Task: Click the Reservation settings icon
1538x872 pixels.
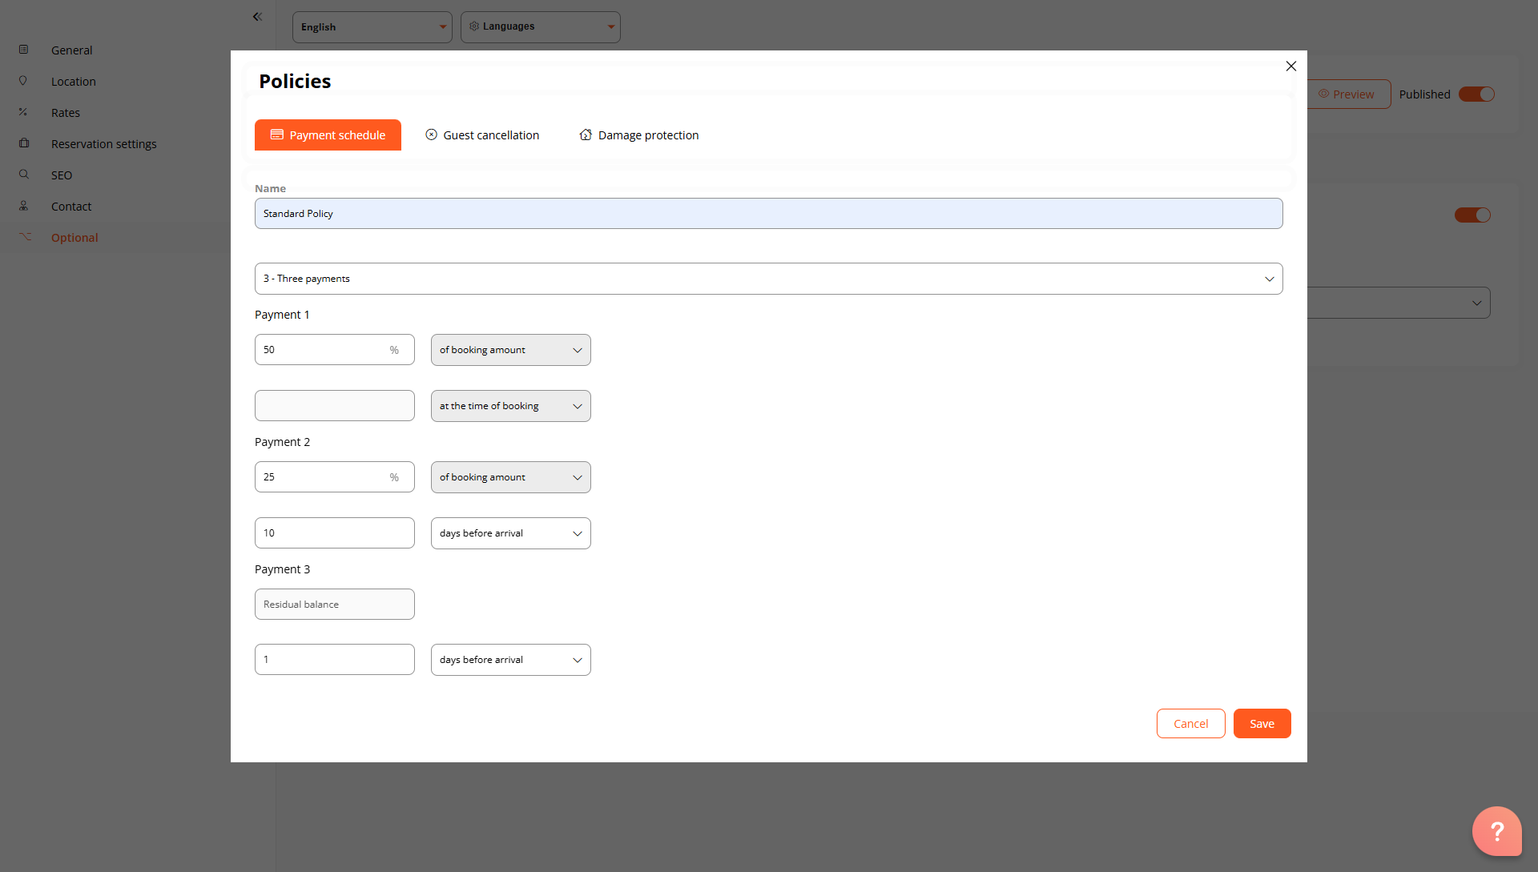Action: pyautogui.click(x=24, y=143)
